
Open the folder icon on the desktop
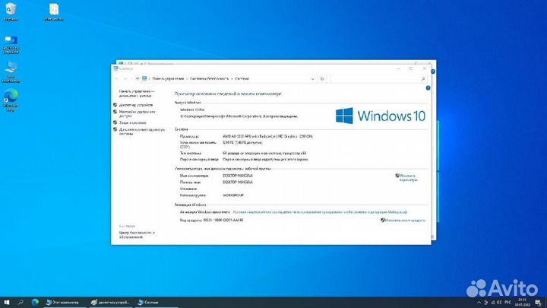point(54,11)
